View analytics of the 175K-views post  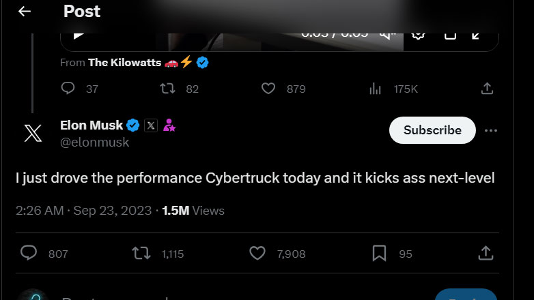(x=375, y=89)
